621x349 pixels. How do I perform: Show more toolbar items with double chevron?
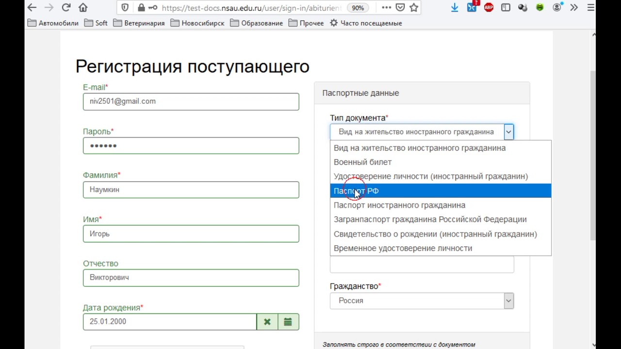[574, 8]
